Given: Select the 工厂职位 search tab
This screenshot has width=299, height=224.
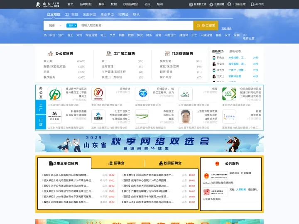Looking at the screenshot, I should (71, 15).
